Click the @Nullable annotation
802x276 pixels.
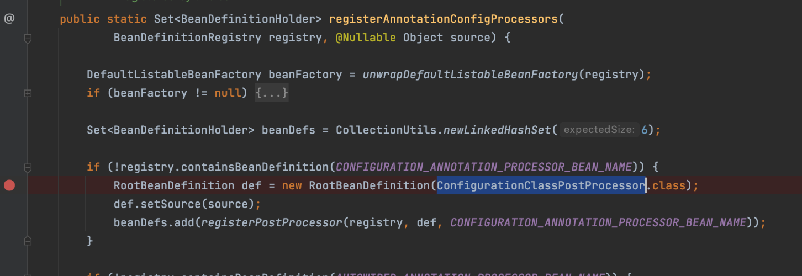tap(366, 38)
